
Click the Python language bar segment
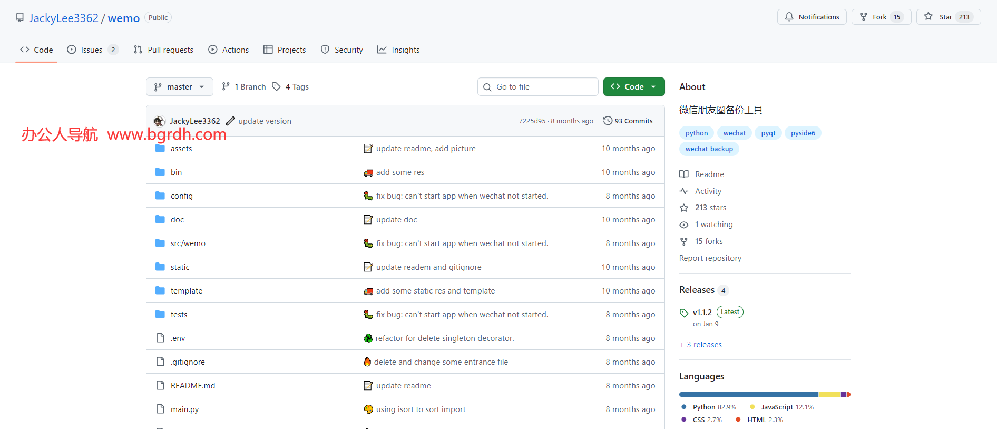pos(748,394)
